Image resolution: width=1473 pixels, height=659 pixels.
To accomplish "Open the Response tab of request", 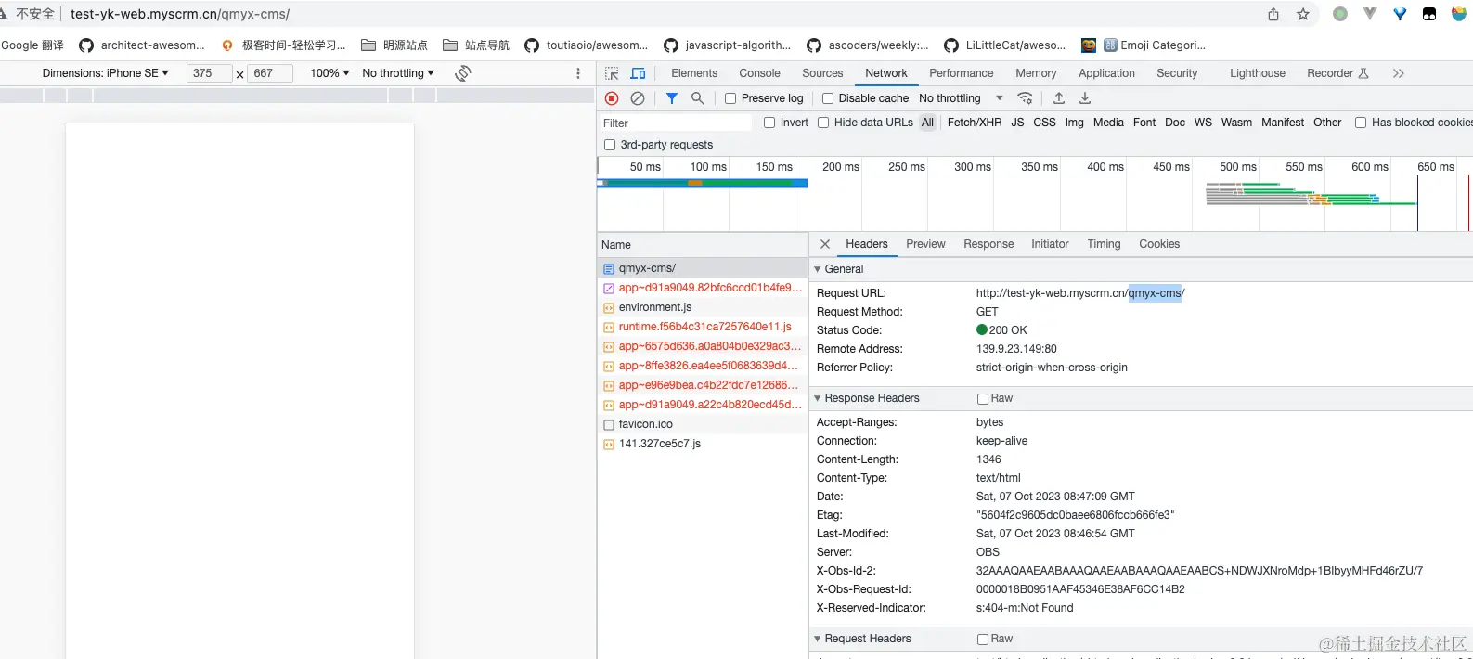I will [x=988, y=244].
